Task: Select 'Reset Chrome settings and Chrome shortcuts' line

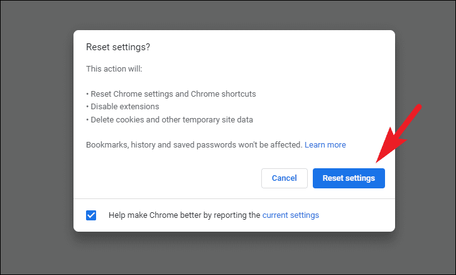Action: coord(173,94)
